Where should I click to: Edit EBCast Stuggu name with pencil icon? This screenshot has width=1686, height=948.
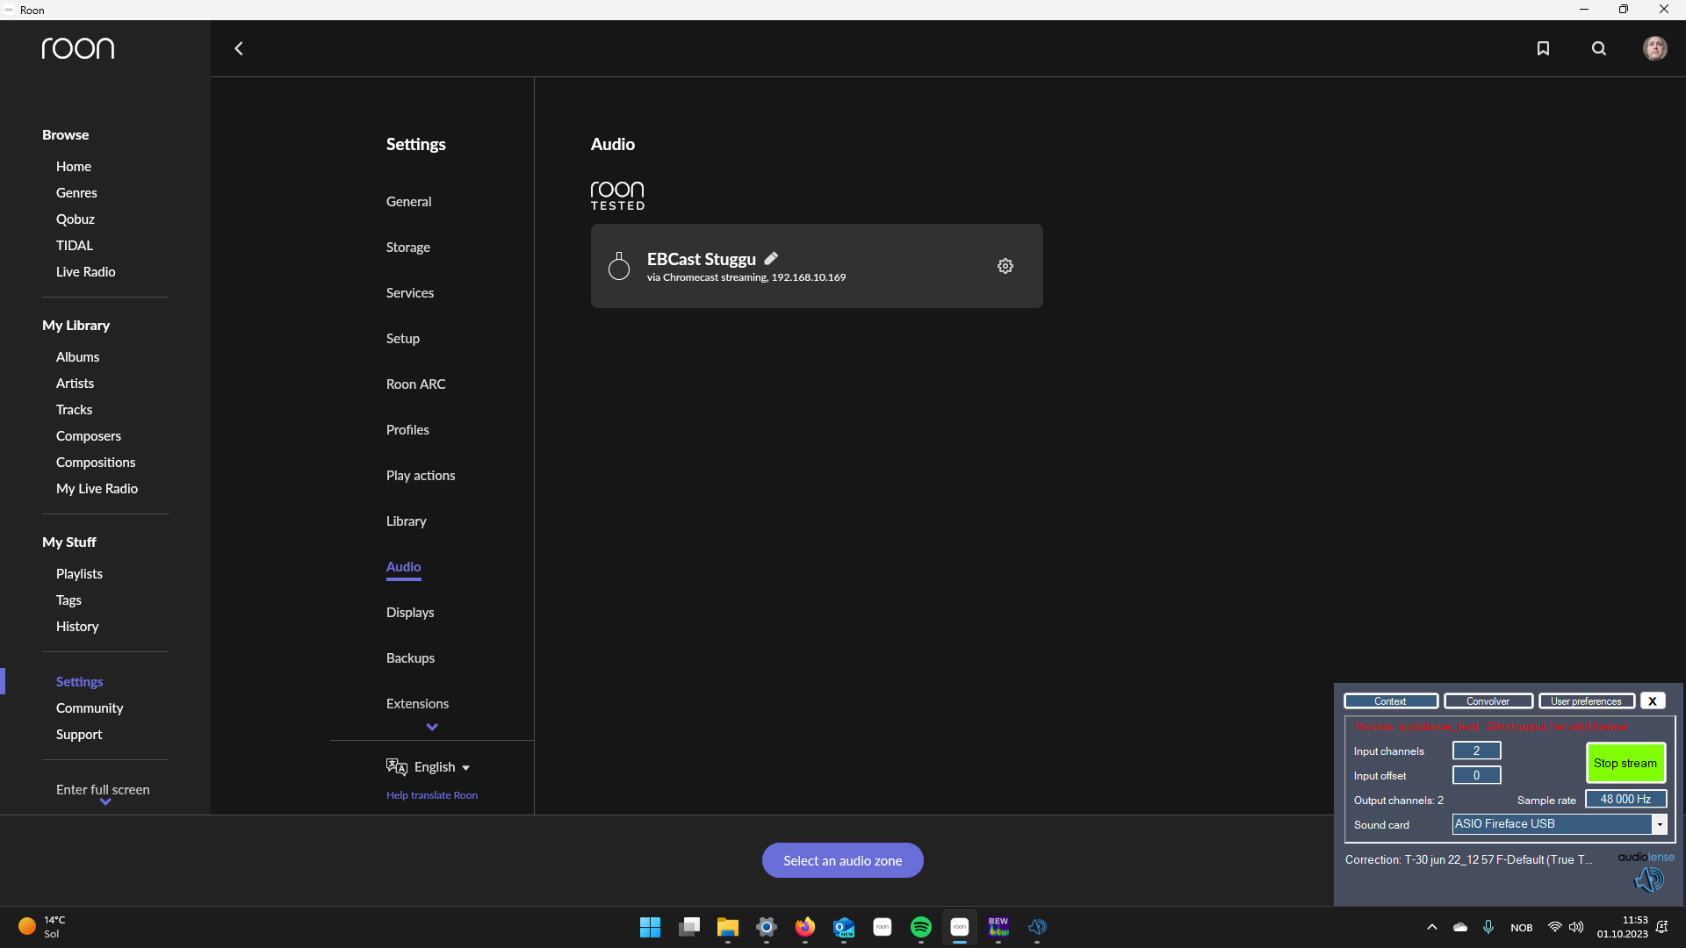(x=771, y=258)
